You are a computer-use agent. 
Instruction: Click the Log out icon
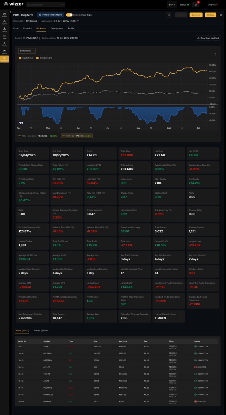click(x=217, y=4)
